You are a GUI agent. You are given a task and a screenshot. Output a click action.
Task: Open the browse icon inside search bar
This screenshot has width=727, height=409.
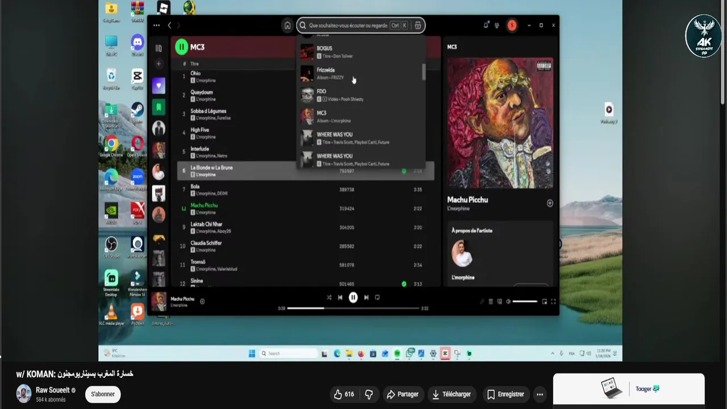tap(418, 26)
